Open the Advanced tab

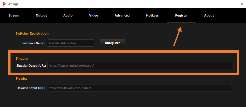tap(122, 15)
